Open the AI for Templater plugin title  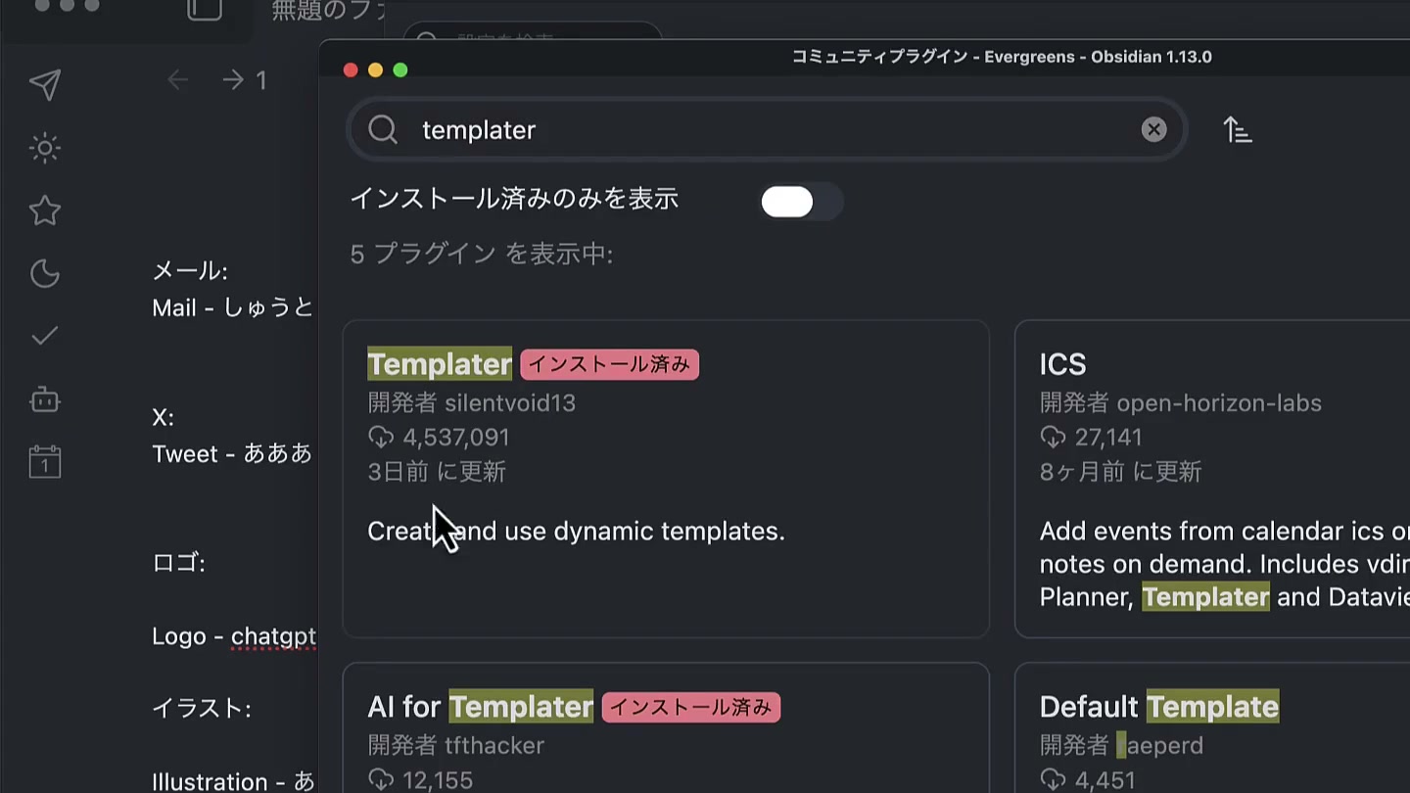pos(481,707)
